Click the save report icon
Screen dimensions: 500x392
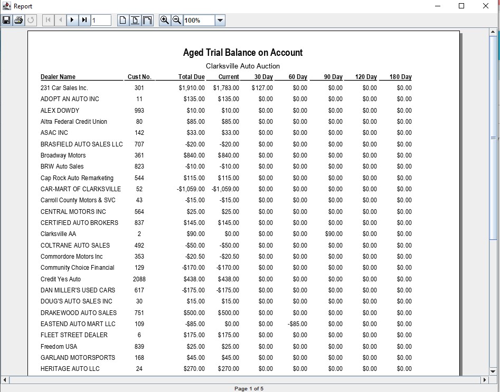6,21
